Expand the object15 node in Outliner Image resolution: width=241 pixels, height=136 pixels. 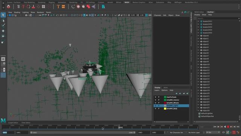tap(198, 79)
